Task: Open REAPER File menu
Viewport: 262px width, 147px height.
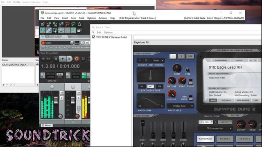Action: click(x=43, y=18)
